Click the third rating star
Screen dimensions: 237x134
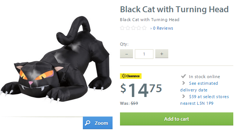click(x=133, y=28)
